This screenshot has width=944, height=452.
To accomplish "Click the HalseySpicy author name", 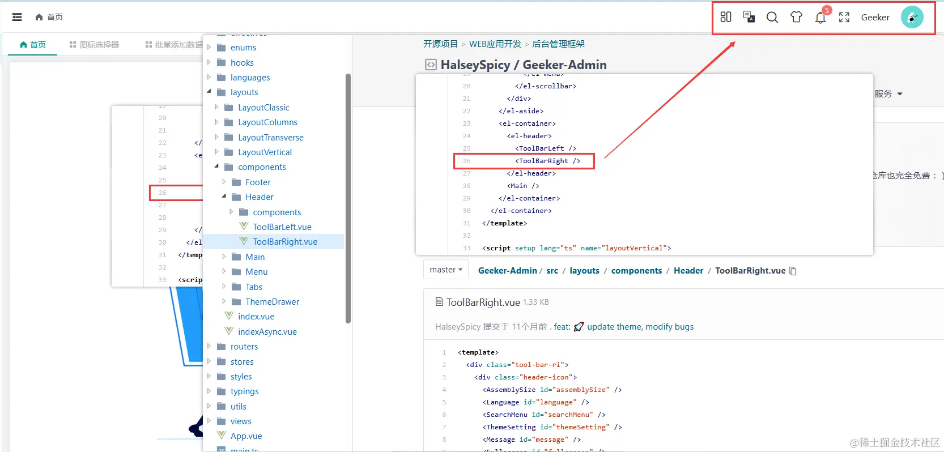I will point(458,327).
